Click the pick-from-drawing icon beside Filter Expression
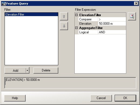Viewport: 140px width, 105px height. point(132,16)
